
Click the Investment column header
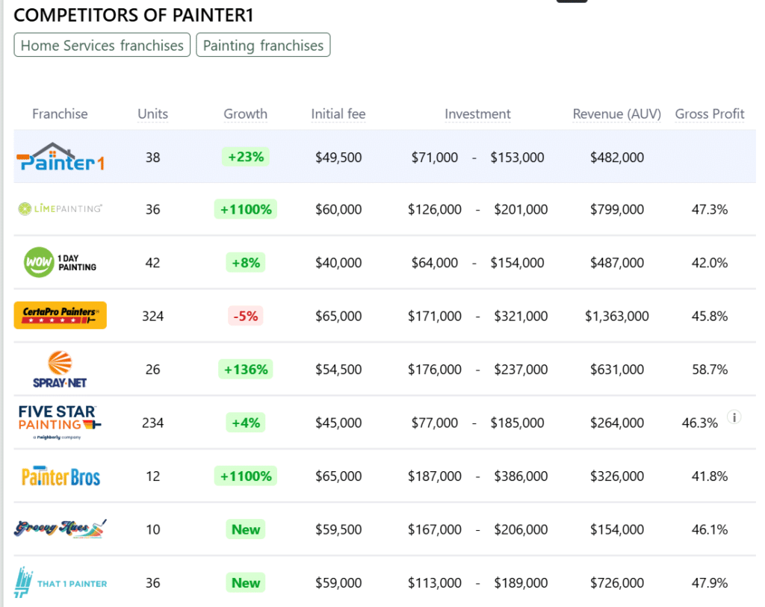point(477,114)
